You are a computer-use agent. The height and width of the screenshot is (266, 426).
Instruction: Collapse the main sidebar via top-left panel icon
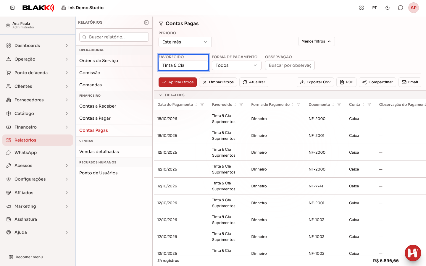pyautogui.click(x=12, y=8)
